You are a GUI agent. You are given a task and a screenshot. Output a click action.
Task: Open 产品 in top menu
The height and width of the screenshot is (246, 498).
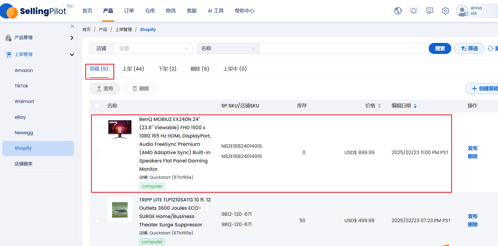pos(108,11)
